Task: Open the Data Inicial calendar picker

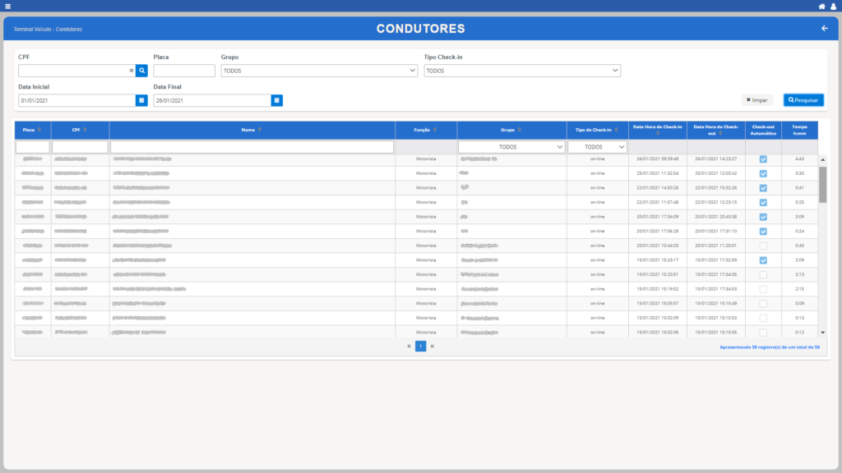Action: click(141, 100)
